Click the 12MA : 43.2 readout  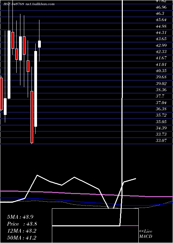point(21,231)
